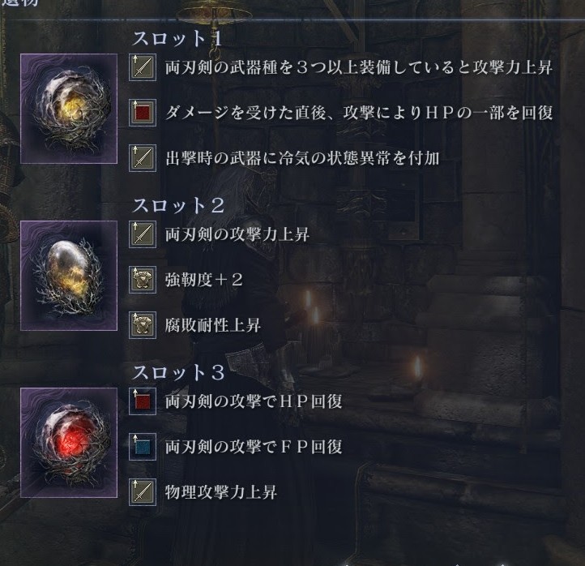This screenshot has height=566, width=585.
Task: Click the スロット1 heading
Action: [177, 38]
